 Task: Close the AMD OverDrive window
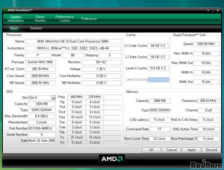tap(218, 11)
